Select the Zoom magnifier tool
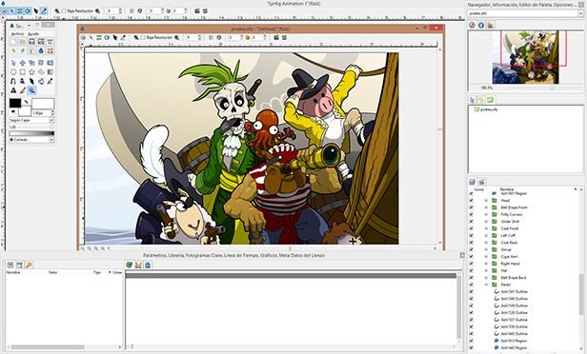This screenshot has width=587, height=354. (x=31, y=89)
